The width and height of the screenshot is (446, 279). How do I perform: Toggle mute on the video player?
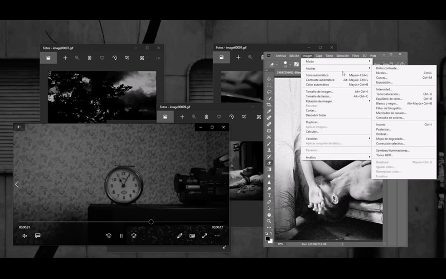(x=25, y=235)
